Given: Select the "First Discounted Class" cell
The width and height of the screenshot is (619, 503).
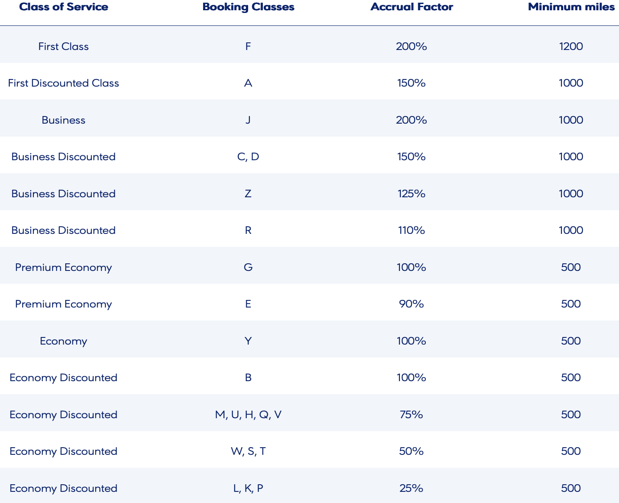Looking at the screenshot, I should coord(63,83).
